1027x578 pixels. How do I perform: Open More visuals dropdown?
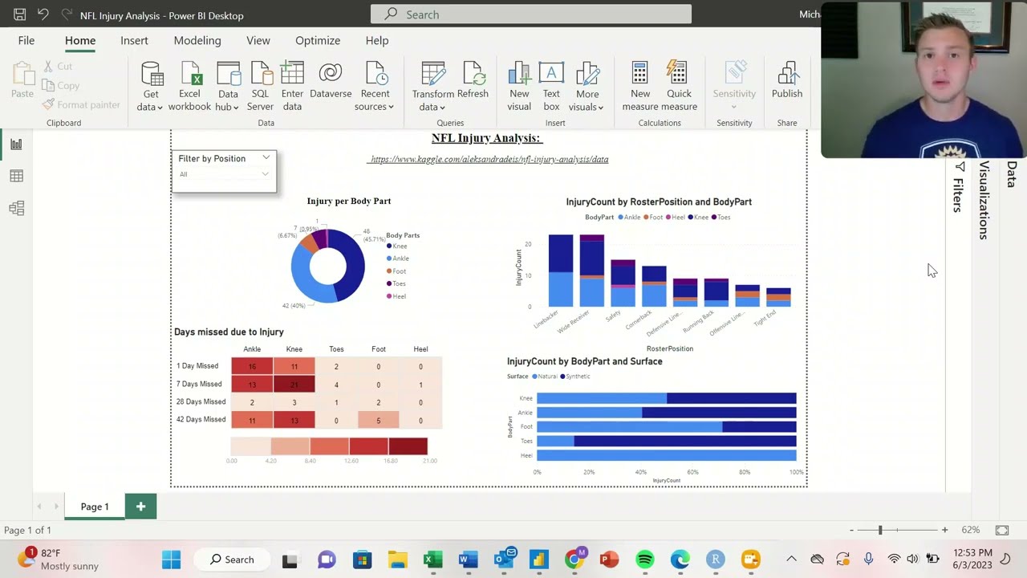click(600, 108)
